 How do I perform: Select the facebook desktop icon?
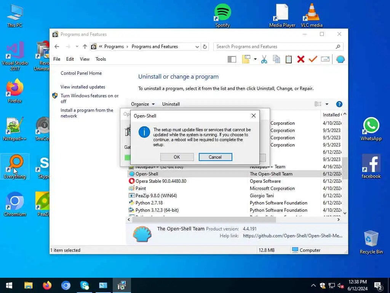point(371,167)
